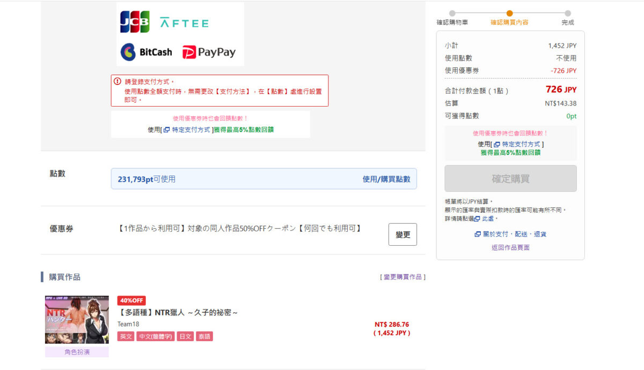Click the product price NT$ 286.76
The width and height of the screenshot is (644, 370).
[392, 324]
